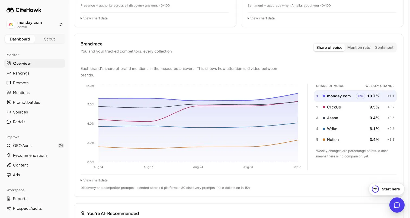Image resolution: width=410 pixels, height=218 pixels.
Task: Click the dark Asana color swatch
Action: 324,118
